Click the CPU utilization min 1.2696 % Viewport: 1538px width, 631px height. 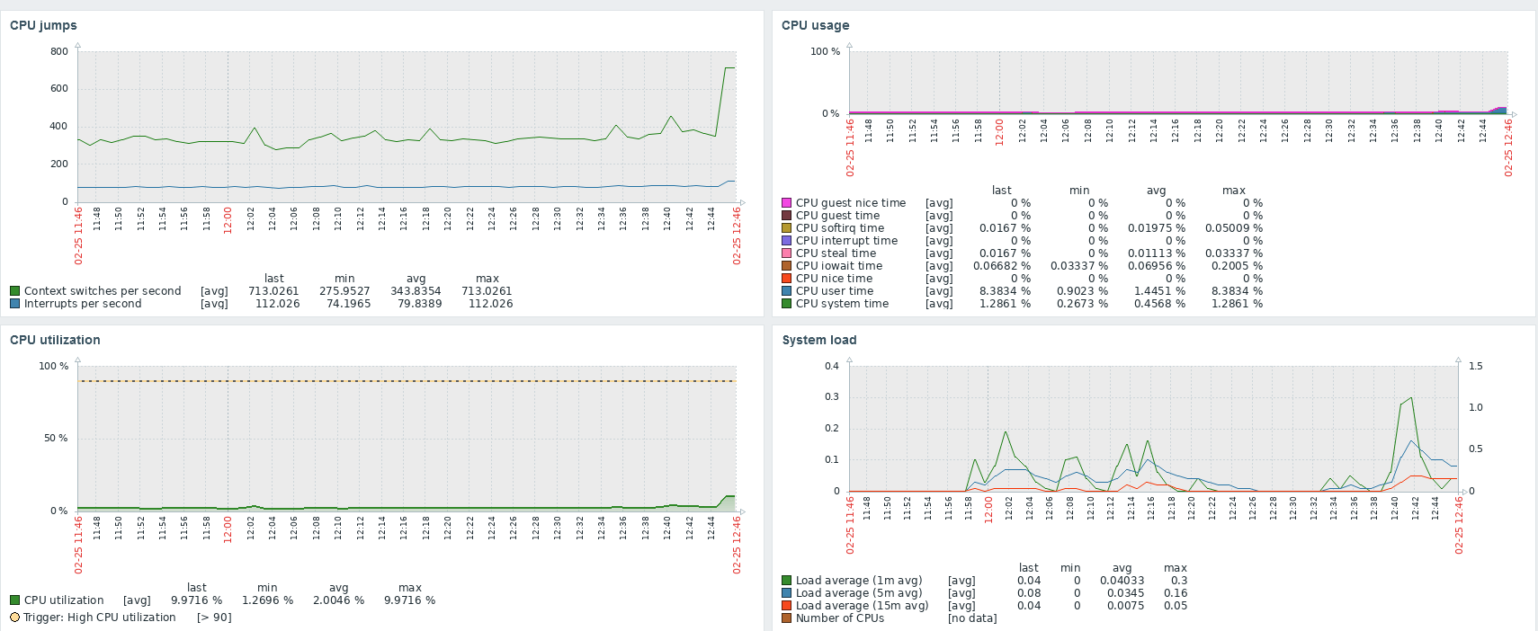coord(267,600)
